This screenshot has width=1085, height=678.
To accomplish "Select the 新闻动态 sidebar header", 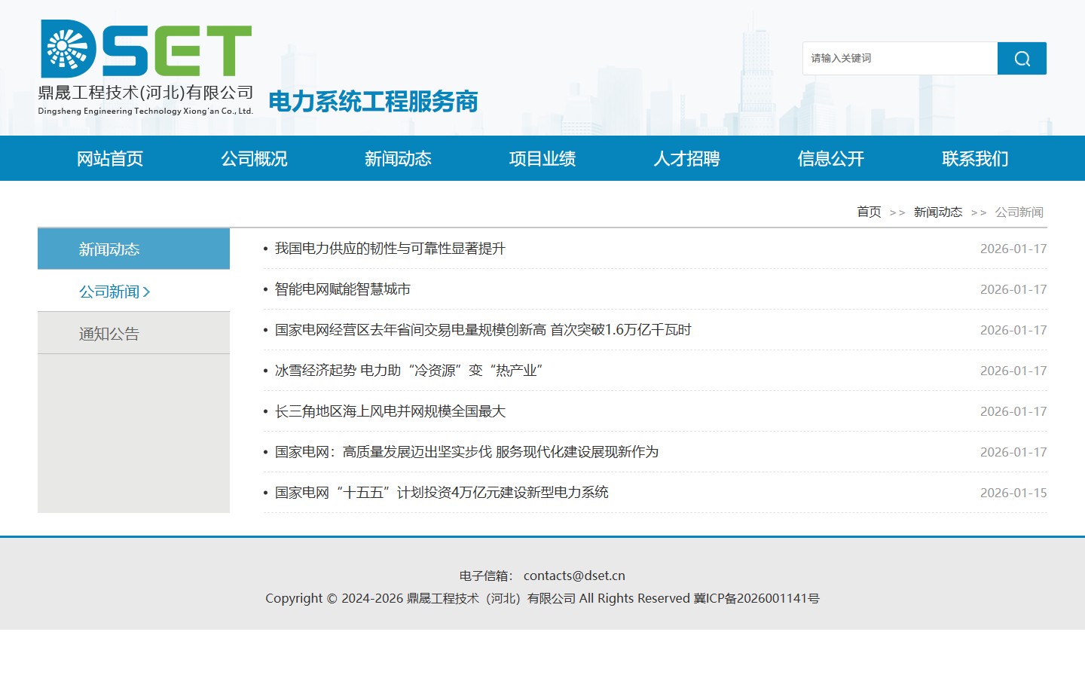I will [x=133, y=249].
